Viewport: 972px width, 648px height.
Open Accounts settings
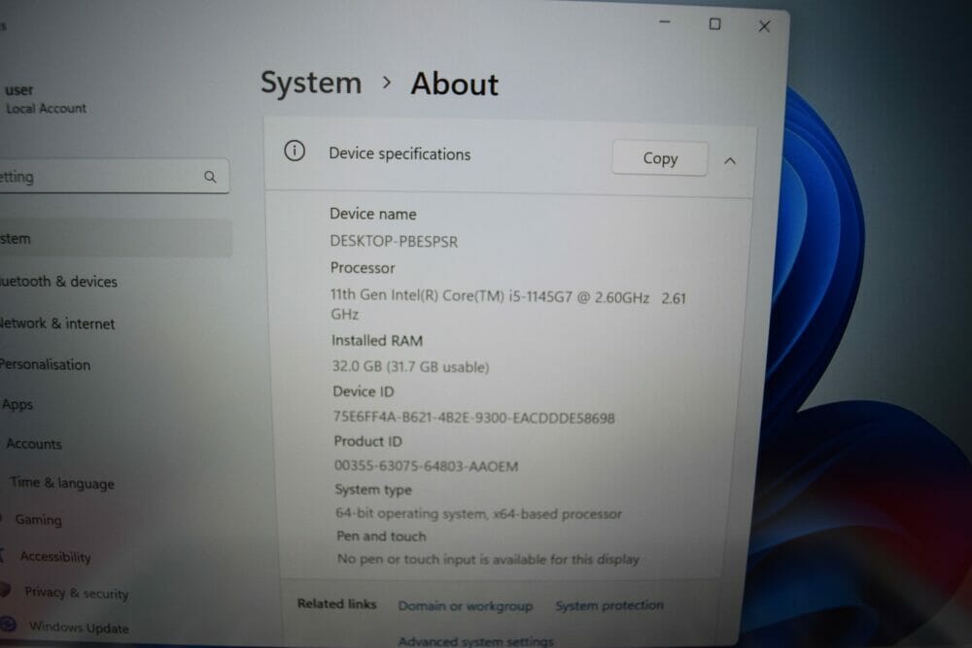click(x=34, y=444)
